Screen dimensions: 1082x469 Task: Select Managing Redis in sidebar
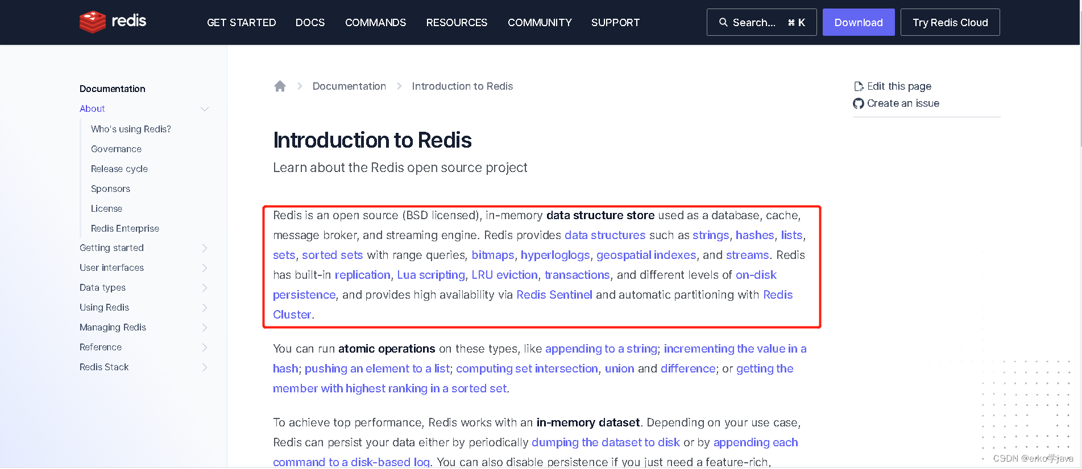coord(113,327)
